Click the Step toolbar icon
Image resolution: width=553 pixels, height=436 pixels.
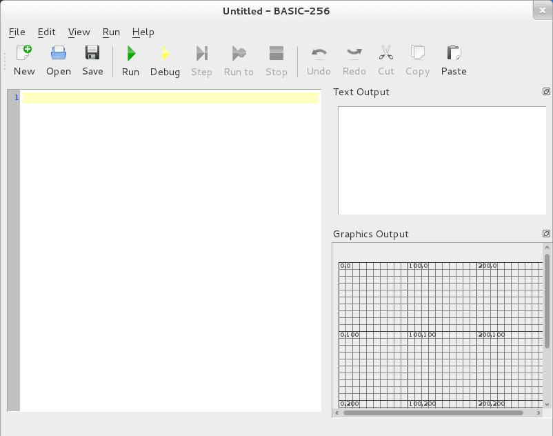[202, 60]
